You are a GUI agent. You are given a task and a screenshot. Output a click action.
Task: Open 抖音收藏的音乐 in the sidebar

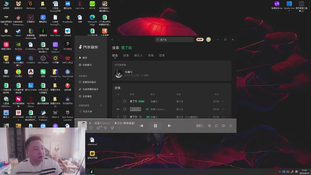click(89, 89)
